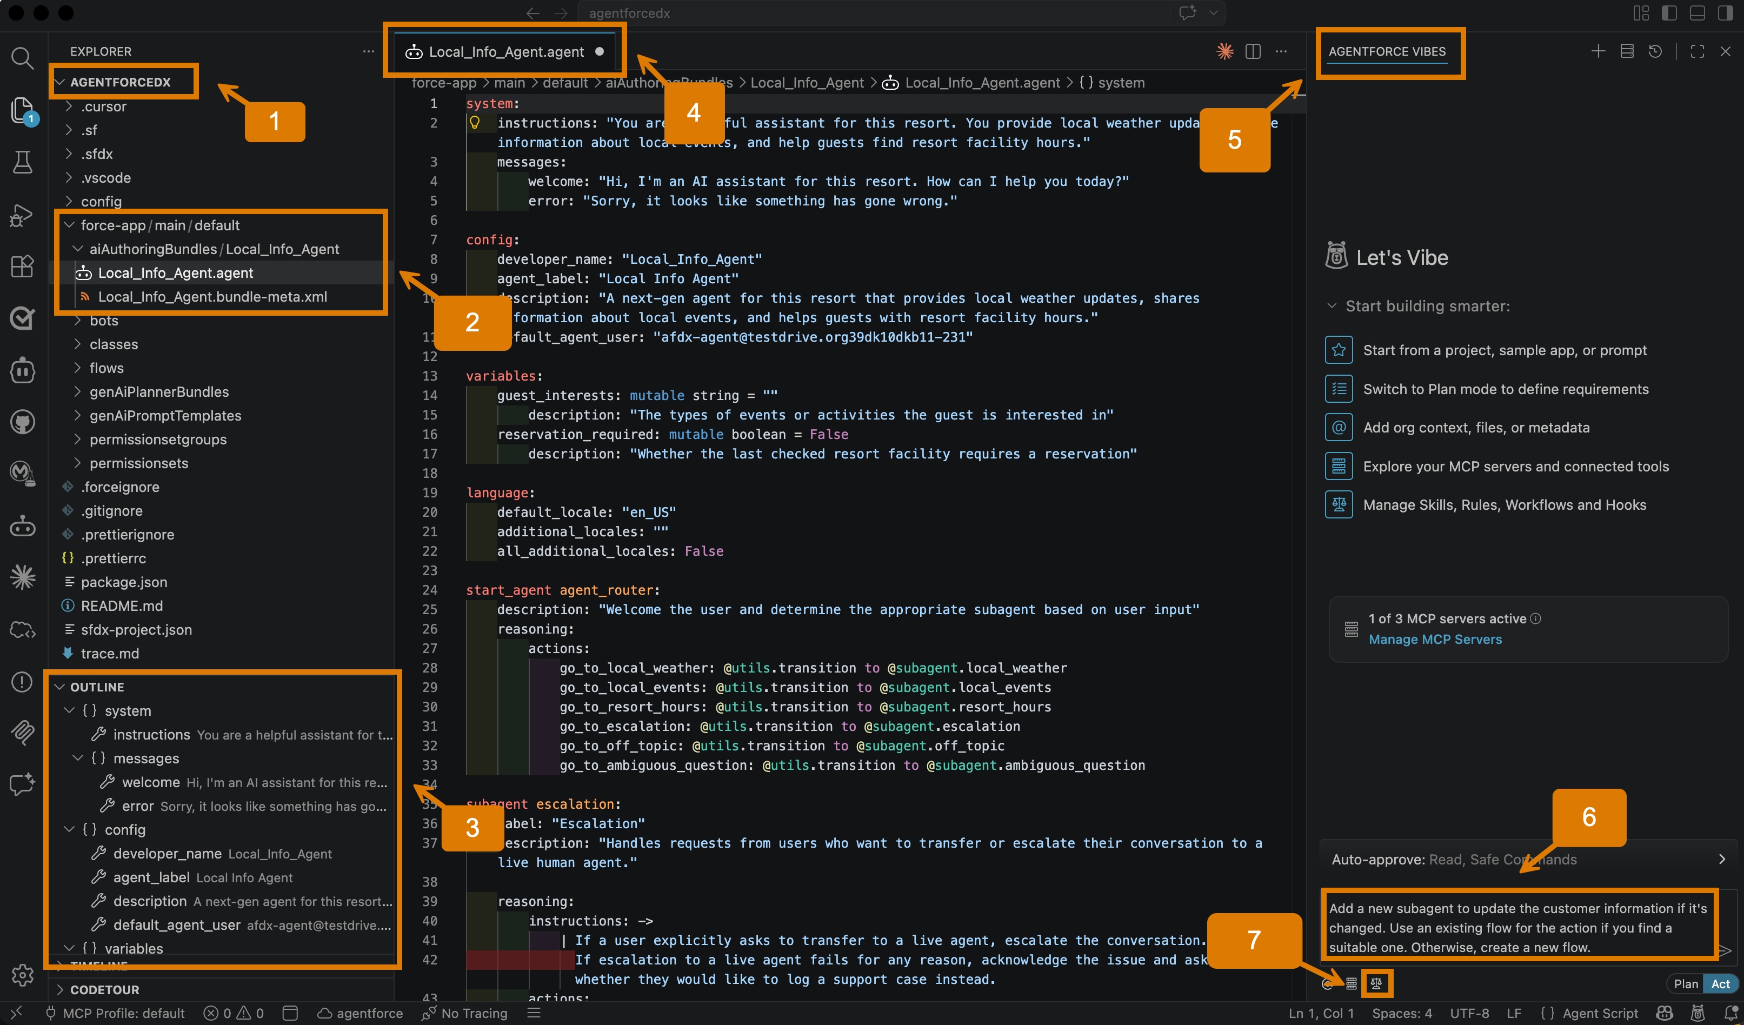
Task: Customize editor layout
Action: (x=1641, y=12)
